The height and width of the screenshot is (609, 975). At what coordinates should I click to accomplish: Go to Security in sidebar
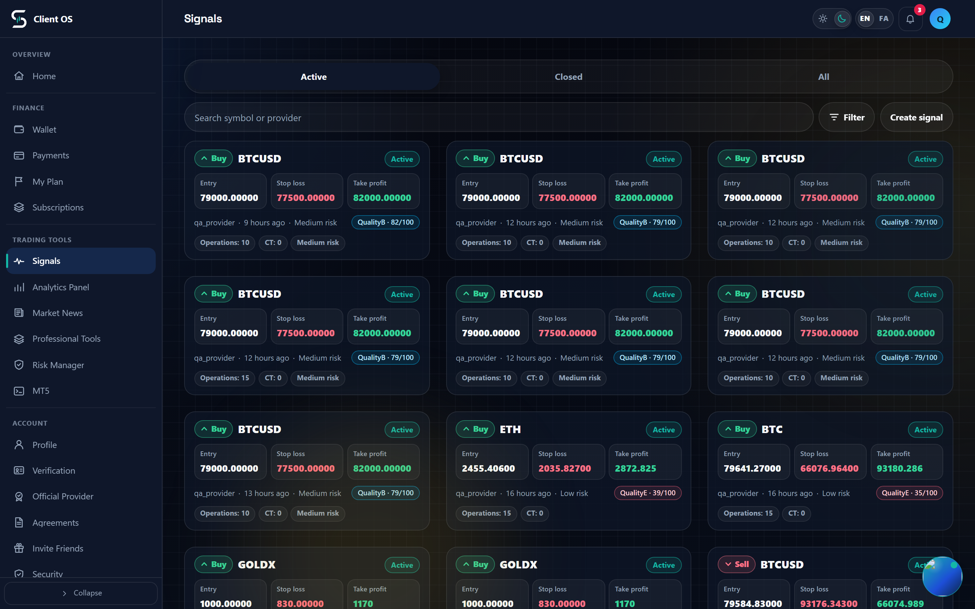tap(81, 573)
